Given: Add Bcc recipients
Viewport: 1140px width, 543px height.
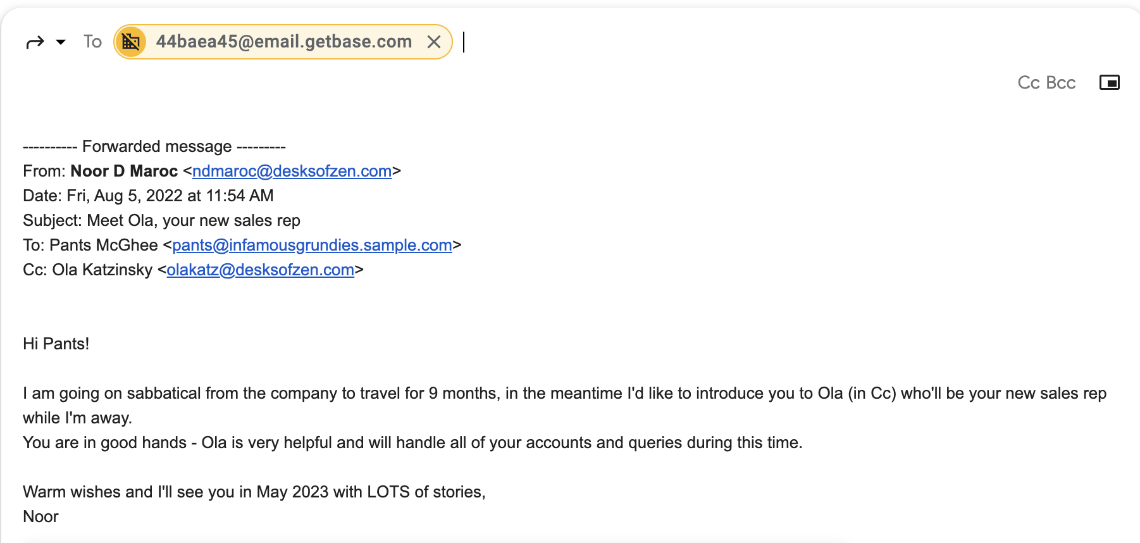Looking at the screenshot, I should click(1061, 83).
